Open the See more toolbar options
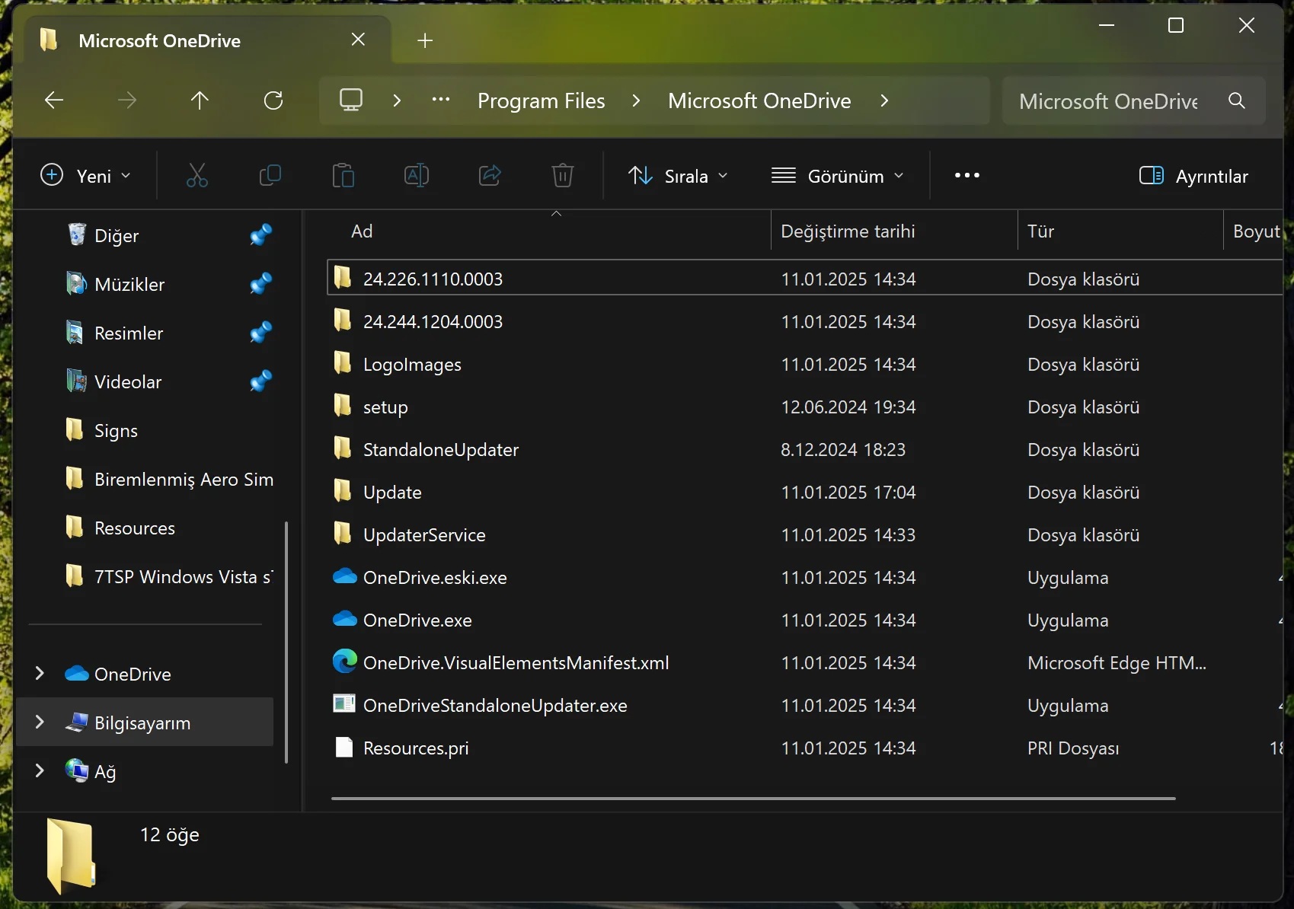This screenshot has width=1294, height=909. 967,176
